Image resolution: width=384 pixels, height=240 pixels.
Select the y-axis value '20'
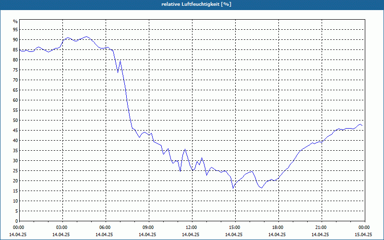pyautogui.click(x=15, y=181)
